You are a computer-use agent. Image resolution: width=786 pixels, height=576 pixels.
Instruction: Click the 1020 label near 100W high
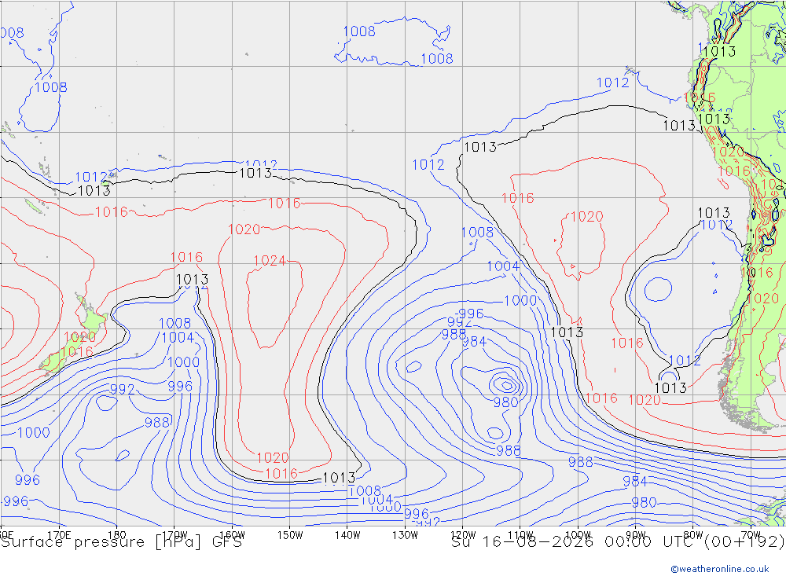(587, 217)
